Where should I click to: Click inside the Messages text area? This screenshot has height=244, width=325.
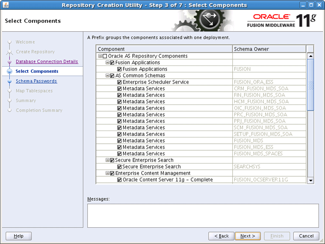[203, 216]
